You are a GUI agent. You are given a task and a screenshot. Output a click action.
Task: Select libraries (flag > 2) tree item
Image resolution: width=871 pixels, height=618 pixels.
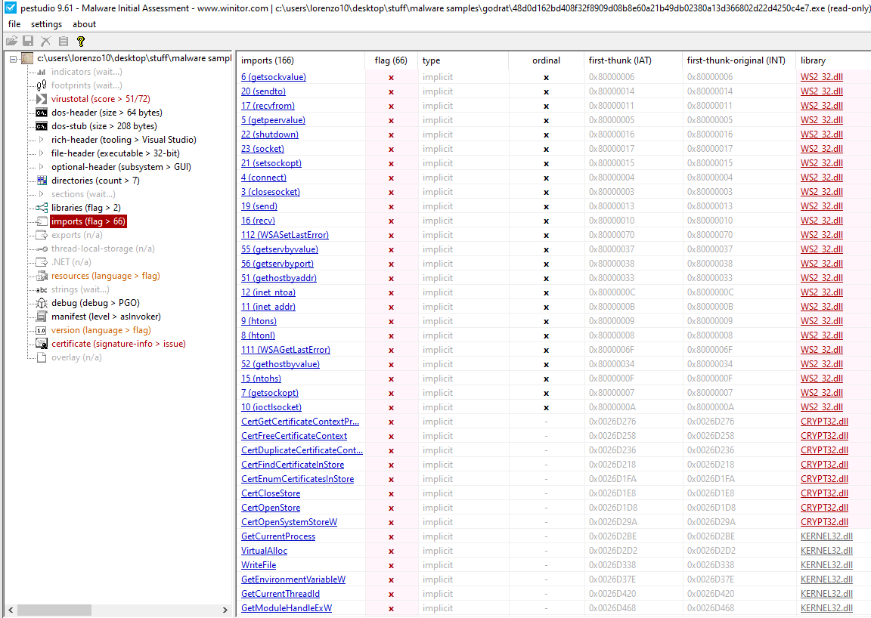point(86,208)
